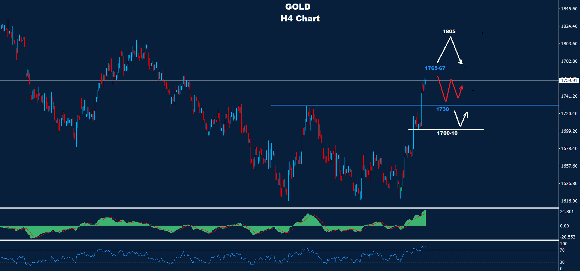The width and height of the screenshot is (580, 272).
Task: Click 1803.60 on the price axis
Action: pyautogui.click(x=569, y=44)
